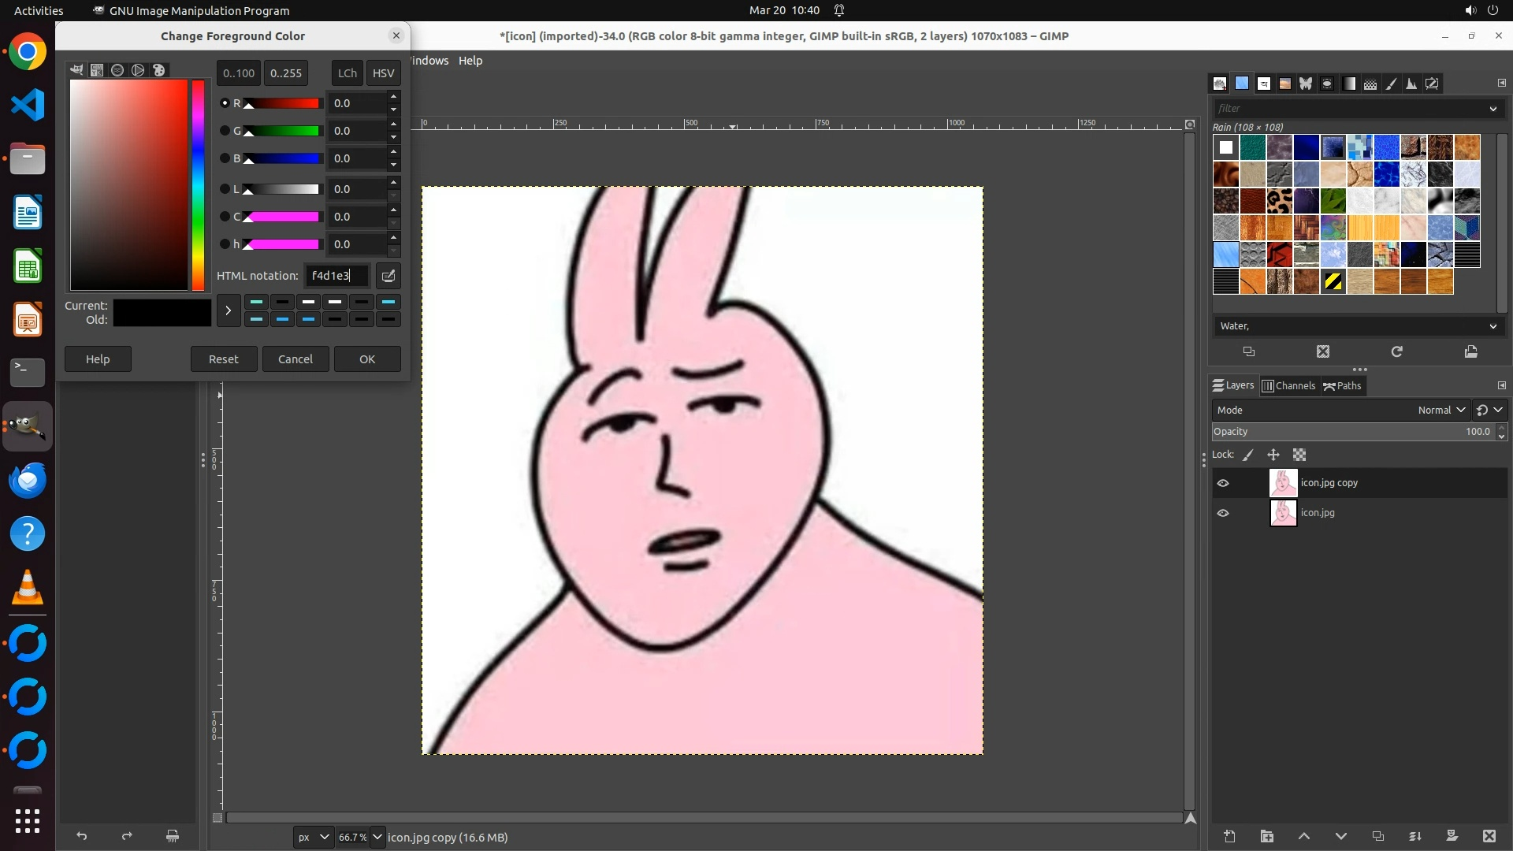
Task: Click the new layer group icon
Action: click(1266, 836)
